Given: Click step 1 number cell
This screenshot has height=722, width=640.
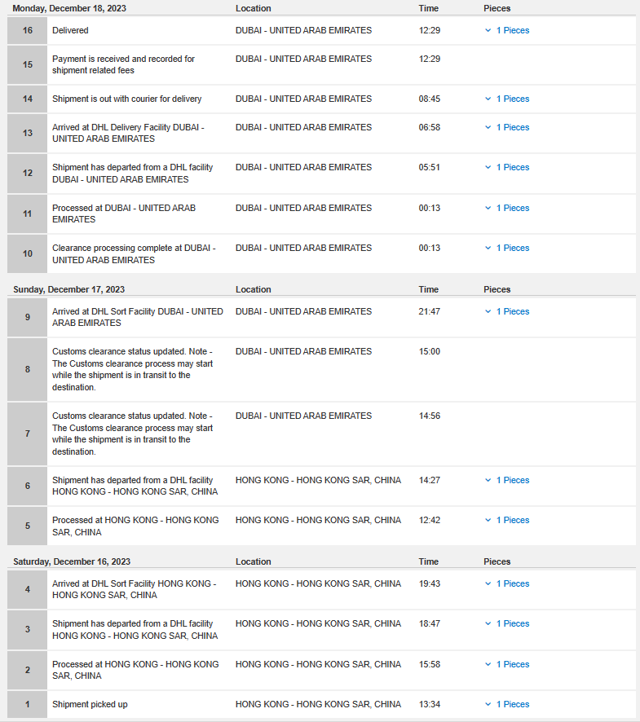Looking at the screenshot, I should [27, 705].
